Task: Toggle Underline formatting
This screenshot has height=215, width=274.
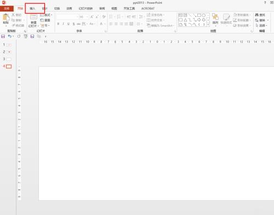Action: coord(68,24)
